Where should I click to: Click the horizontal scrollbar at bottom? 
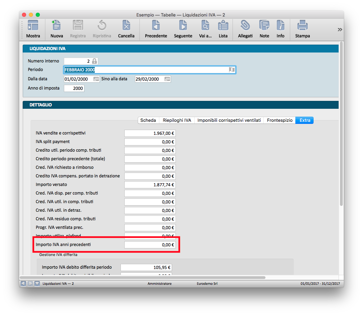click(143, 277)
